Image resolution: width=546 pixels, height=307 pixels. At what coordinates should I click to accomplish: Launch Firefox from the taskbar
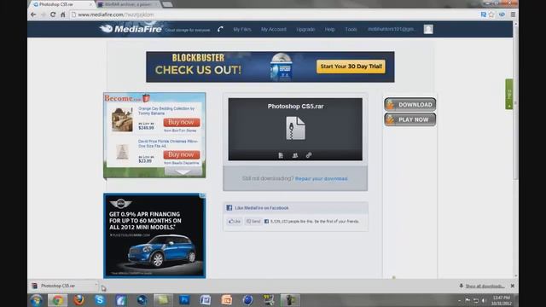[x=79, y=300]
